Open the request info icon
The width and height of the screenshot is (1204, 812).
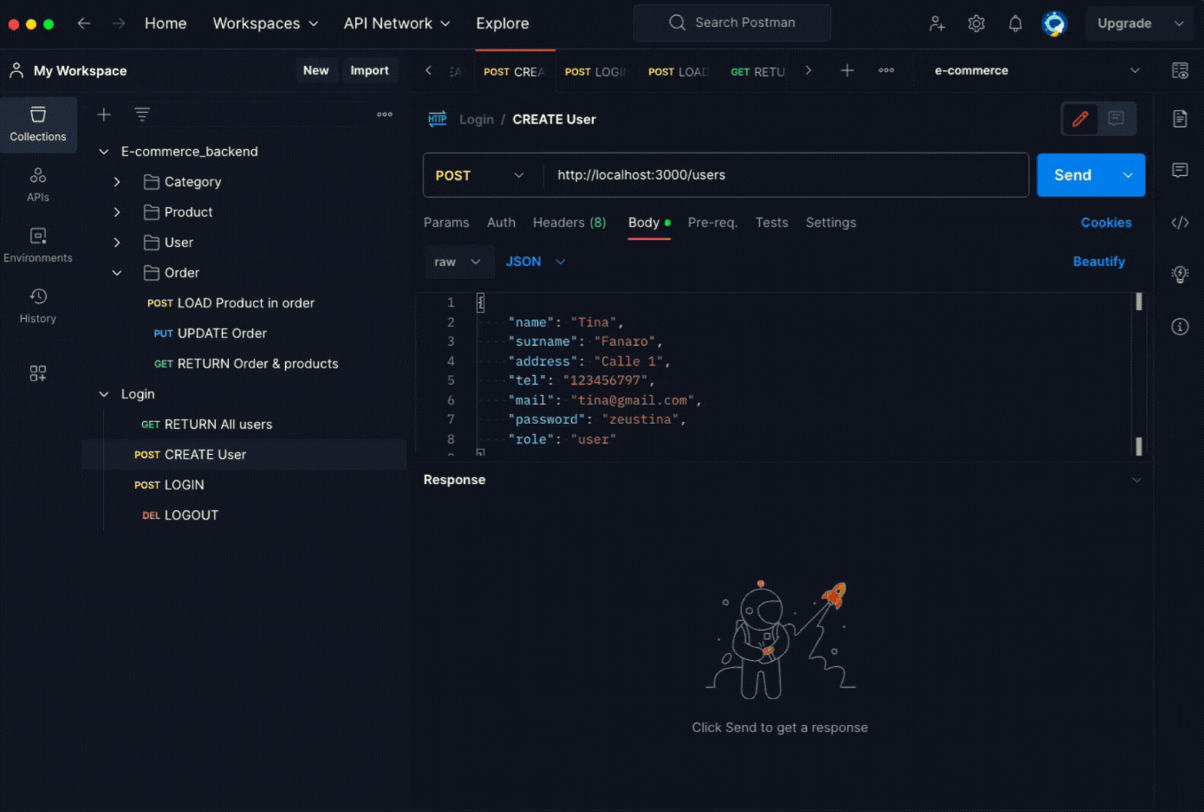tap(1180, 326)
